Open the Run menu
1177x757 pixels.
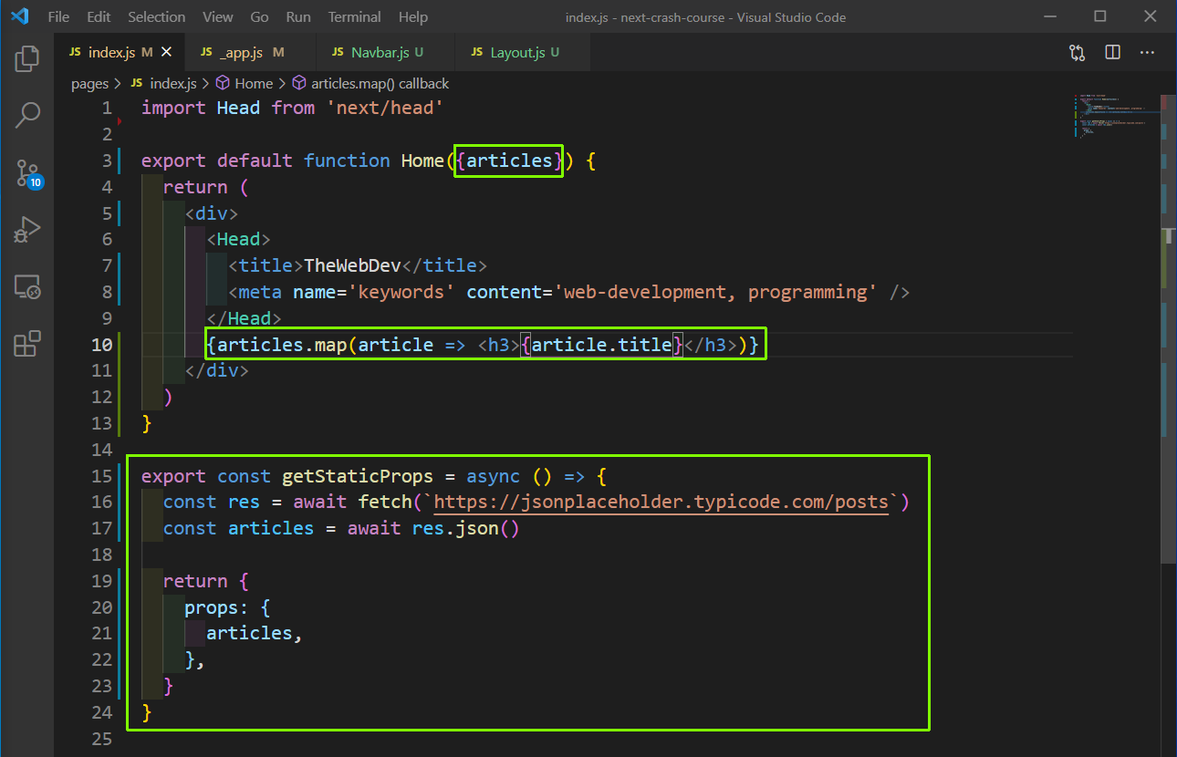297,16
